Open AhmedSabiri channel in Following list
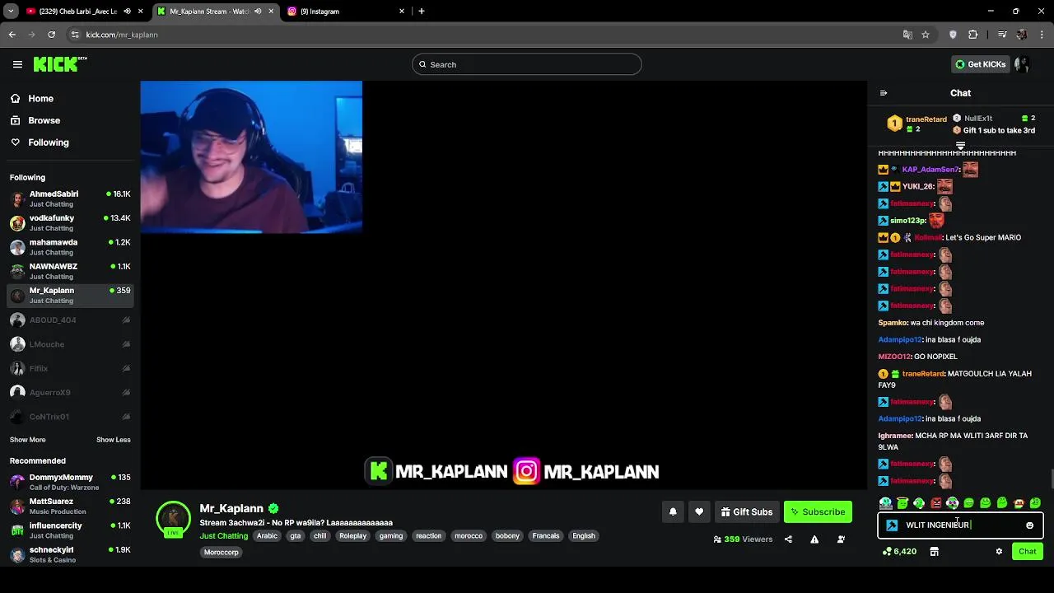The height and width of the screenshot is (593, 1054). (70, 198)
